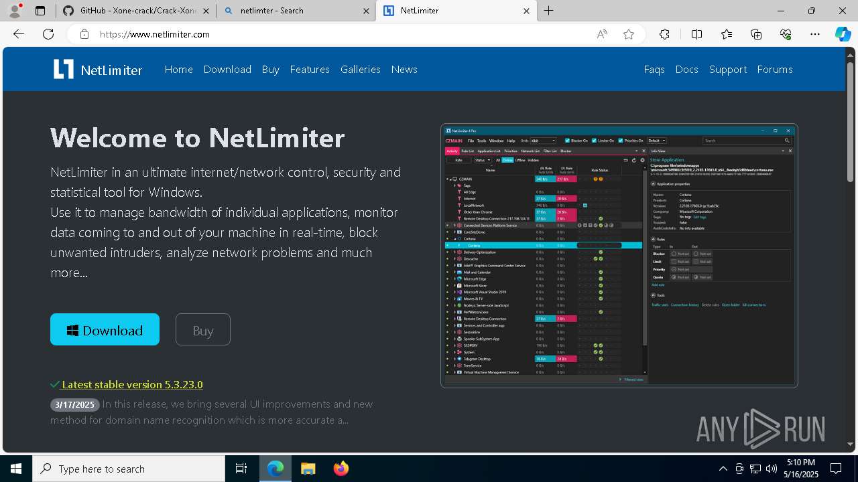Open the Galleries page
Viewport: 858px width, 482px height.
point(361,69)
